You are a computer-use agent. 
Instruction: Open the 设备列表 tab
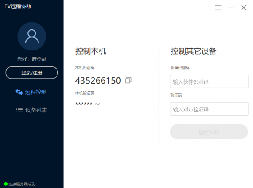[32, 110]
